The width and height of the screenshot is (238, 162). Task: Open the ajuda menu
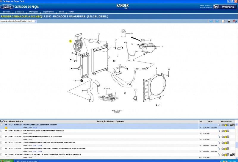pos(61,12)
